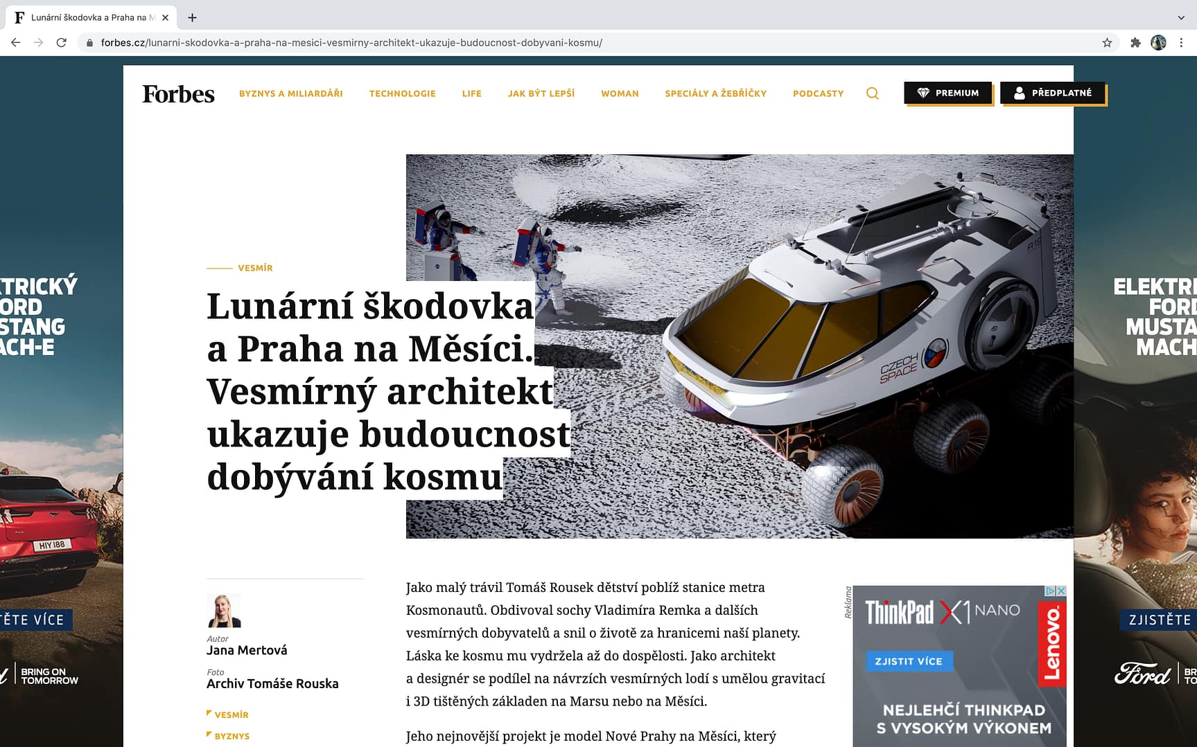Open Chrome's three-dot menu
The width and height of the screenshot is (1197, 747).
[1181, 43]
